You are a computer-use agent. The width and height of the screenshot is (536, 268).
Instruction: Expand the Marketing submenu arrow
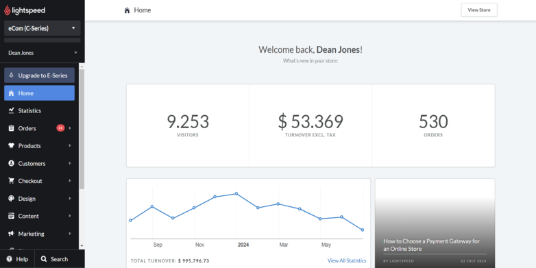[x=70, y=234]
